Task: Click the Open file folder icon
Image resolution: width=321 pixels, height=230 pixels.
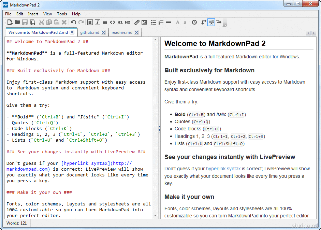Action: click(x=17, y=22)
